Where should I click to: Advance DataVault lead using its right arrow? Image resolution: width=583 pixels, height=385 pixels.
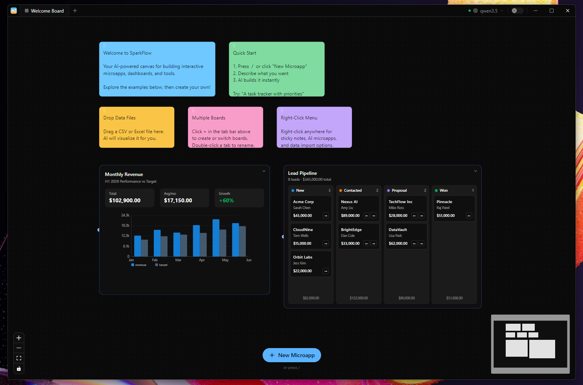pos(421,243)
